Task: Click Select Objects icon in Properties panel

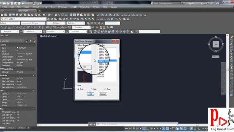Action: click(x=30, y=41)
